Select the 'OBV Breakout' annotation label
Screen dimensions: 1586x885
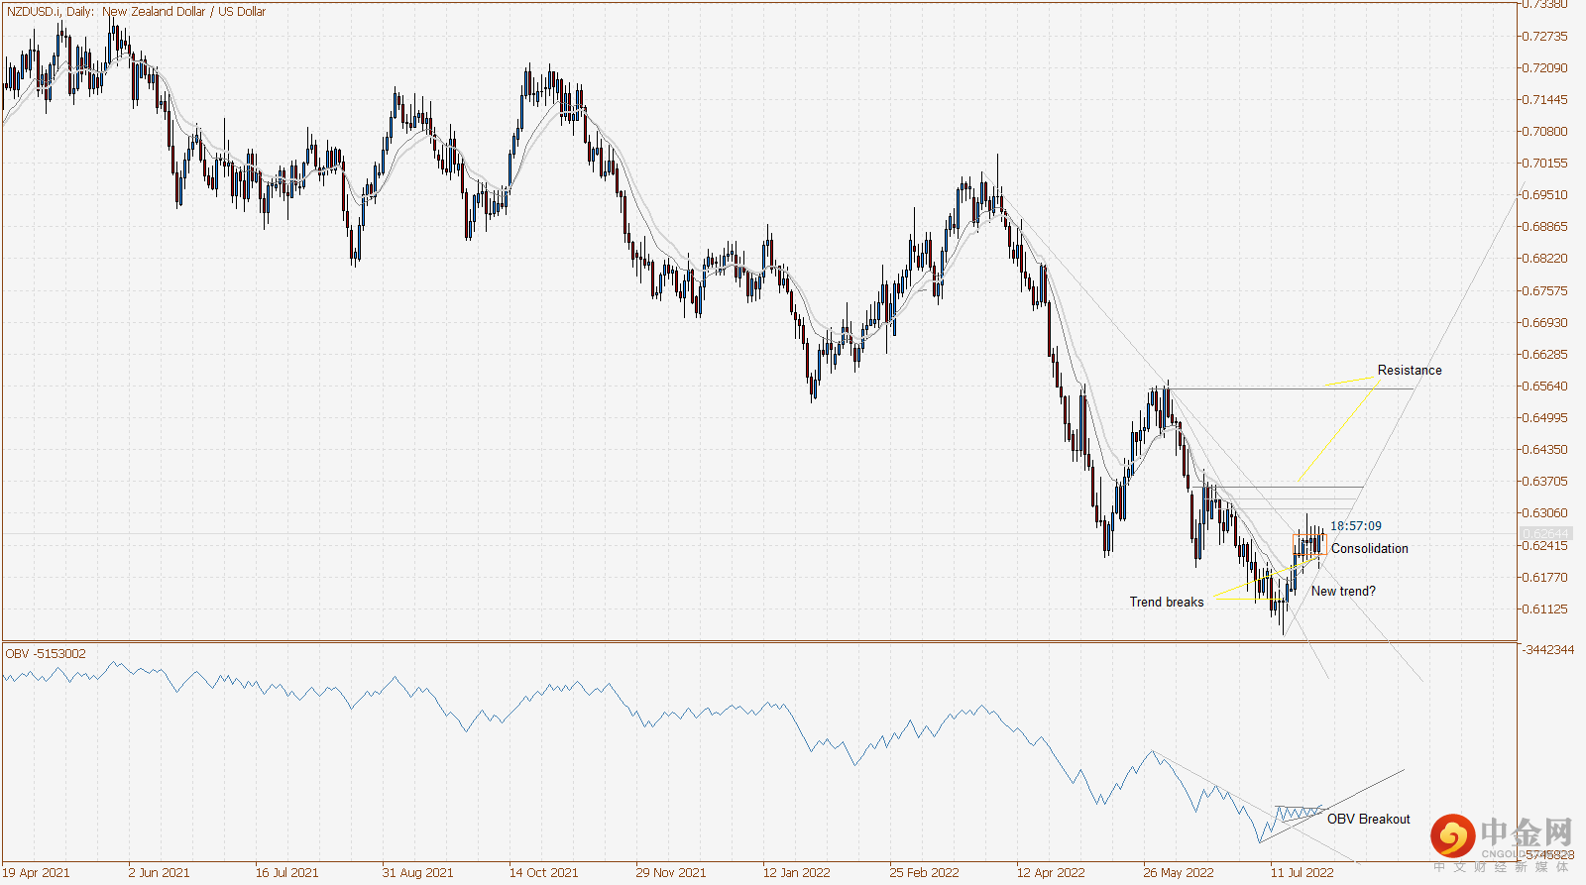pos(1369,820)
